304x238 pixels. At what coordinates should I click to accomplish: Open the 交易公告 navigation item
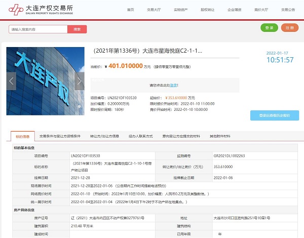click(288, 10)
